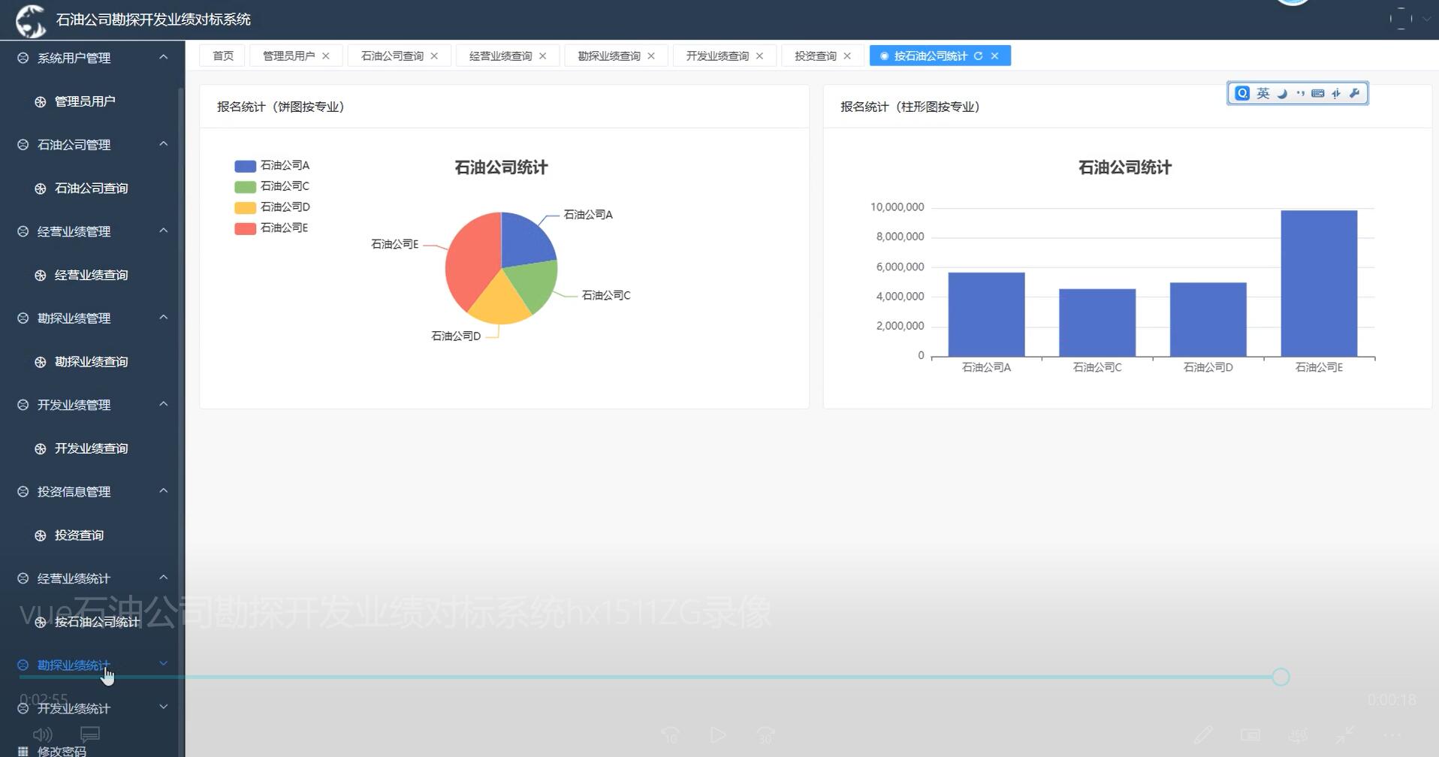Click the video play button
Viewport: 1439px width, 757px height.
[718, 735]
